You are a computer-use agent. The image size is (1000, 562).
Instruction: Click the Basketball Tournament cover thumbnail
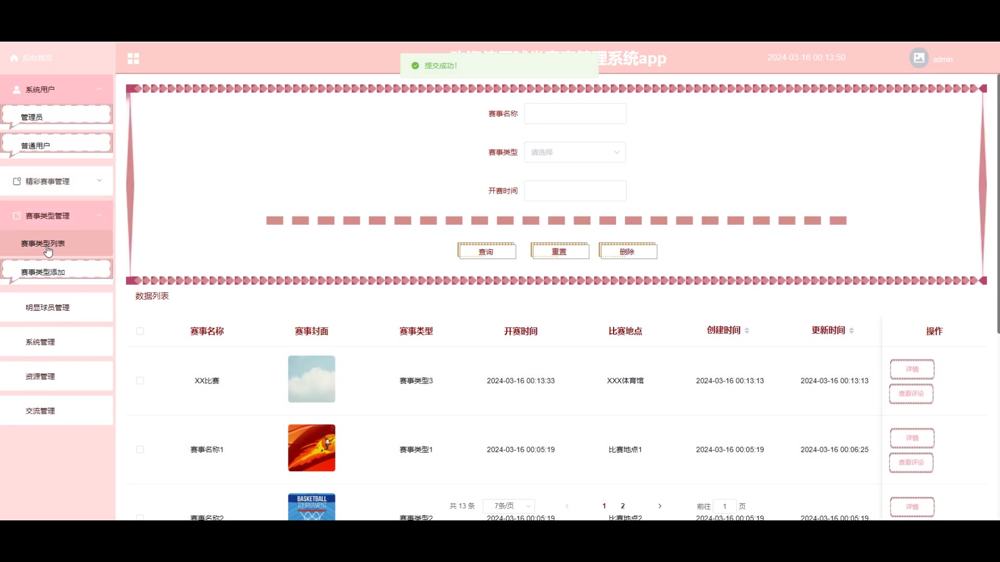(311, 507)
